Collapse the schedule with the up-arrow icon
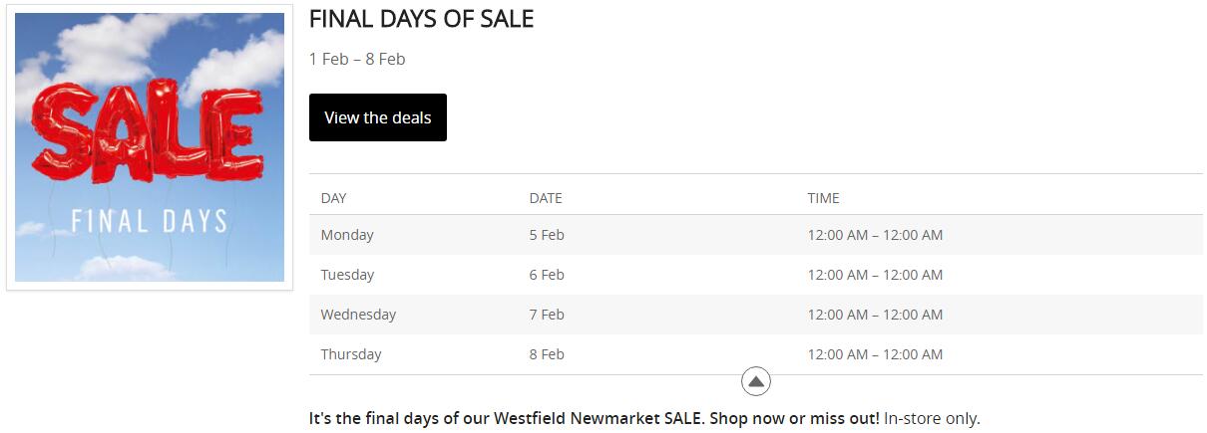This screenshot has height=433, width=1207. pyautogui.click(x=756, y=381)
